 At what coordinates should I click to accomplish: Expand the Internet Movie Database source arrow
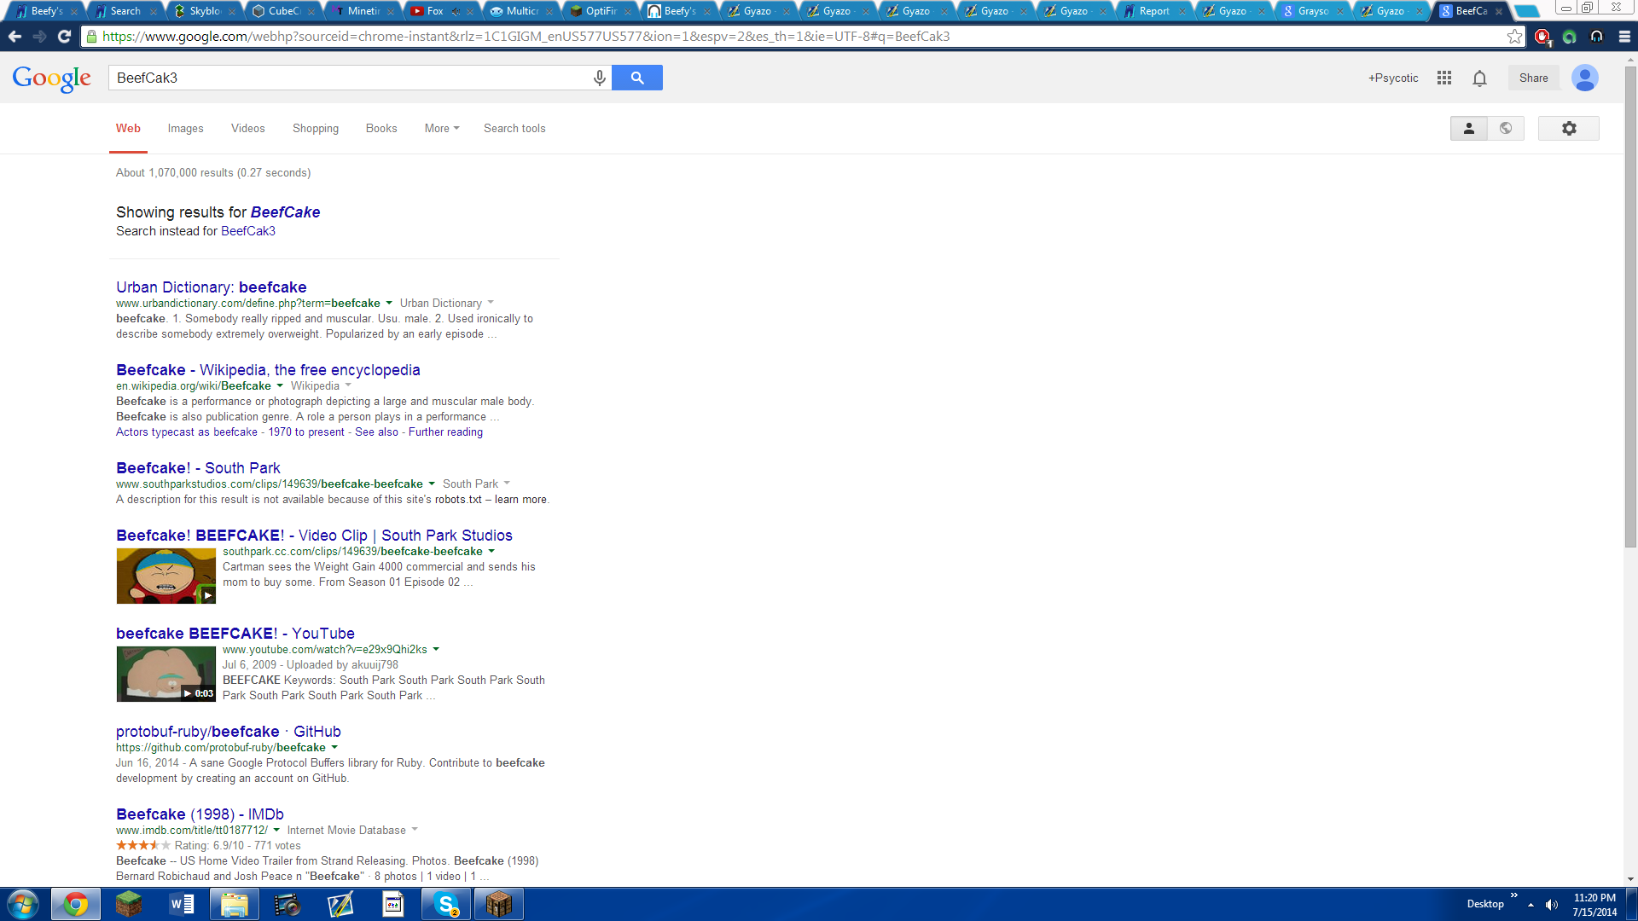click(415, 830)
